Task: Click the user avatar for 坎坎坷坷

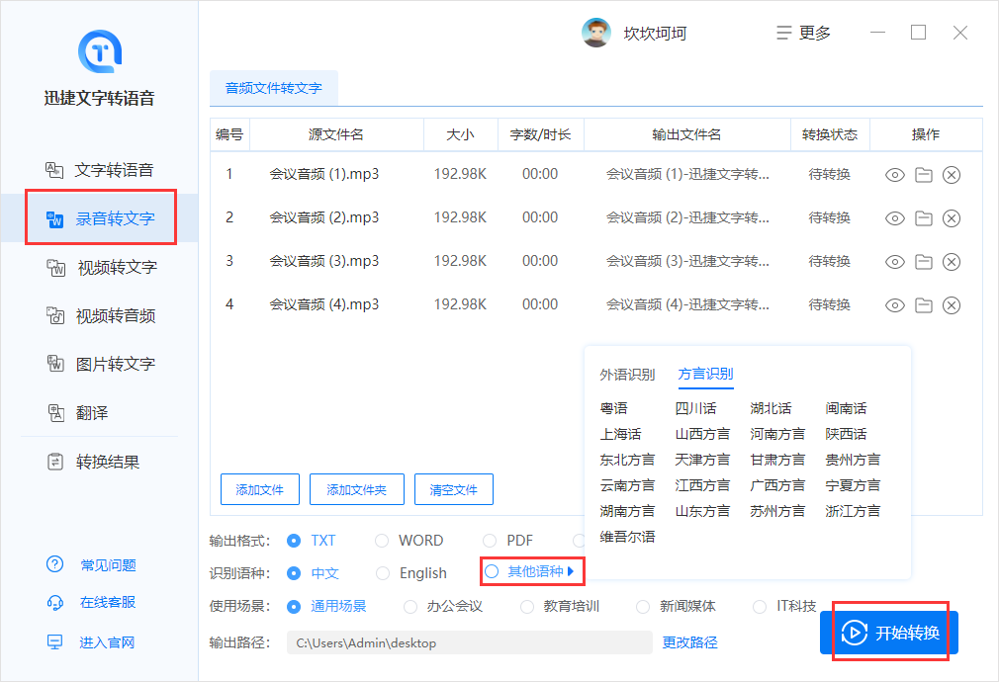Action: 595,33
